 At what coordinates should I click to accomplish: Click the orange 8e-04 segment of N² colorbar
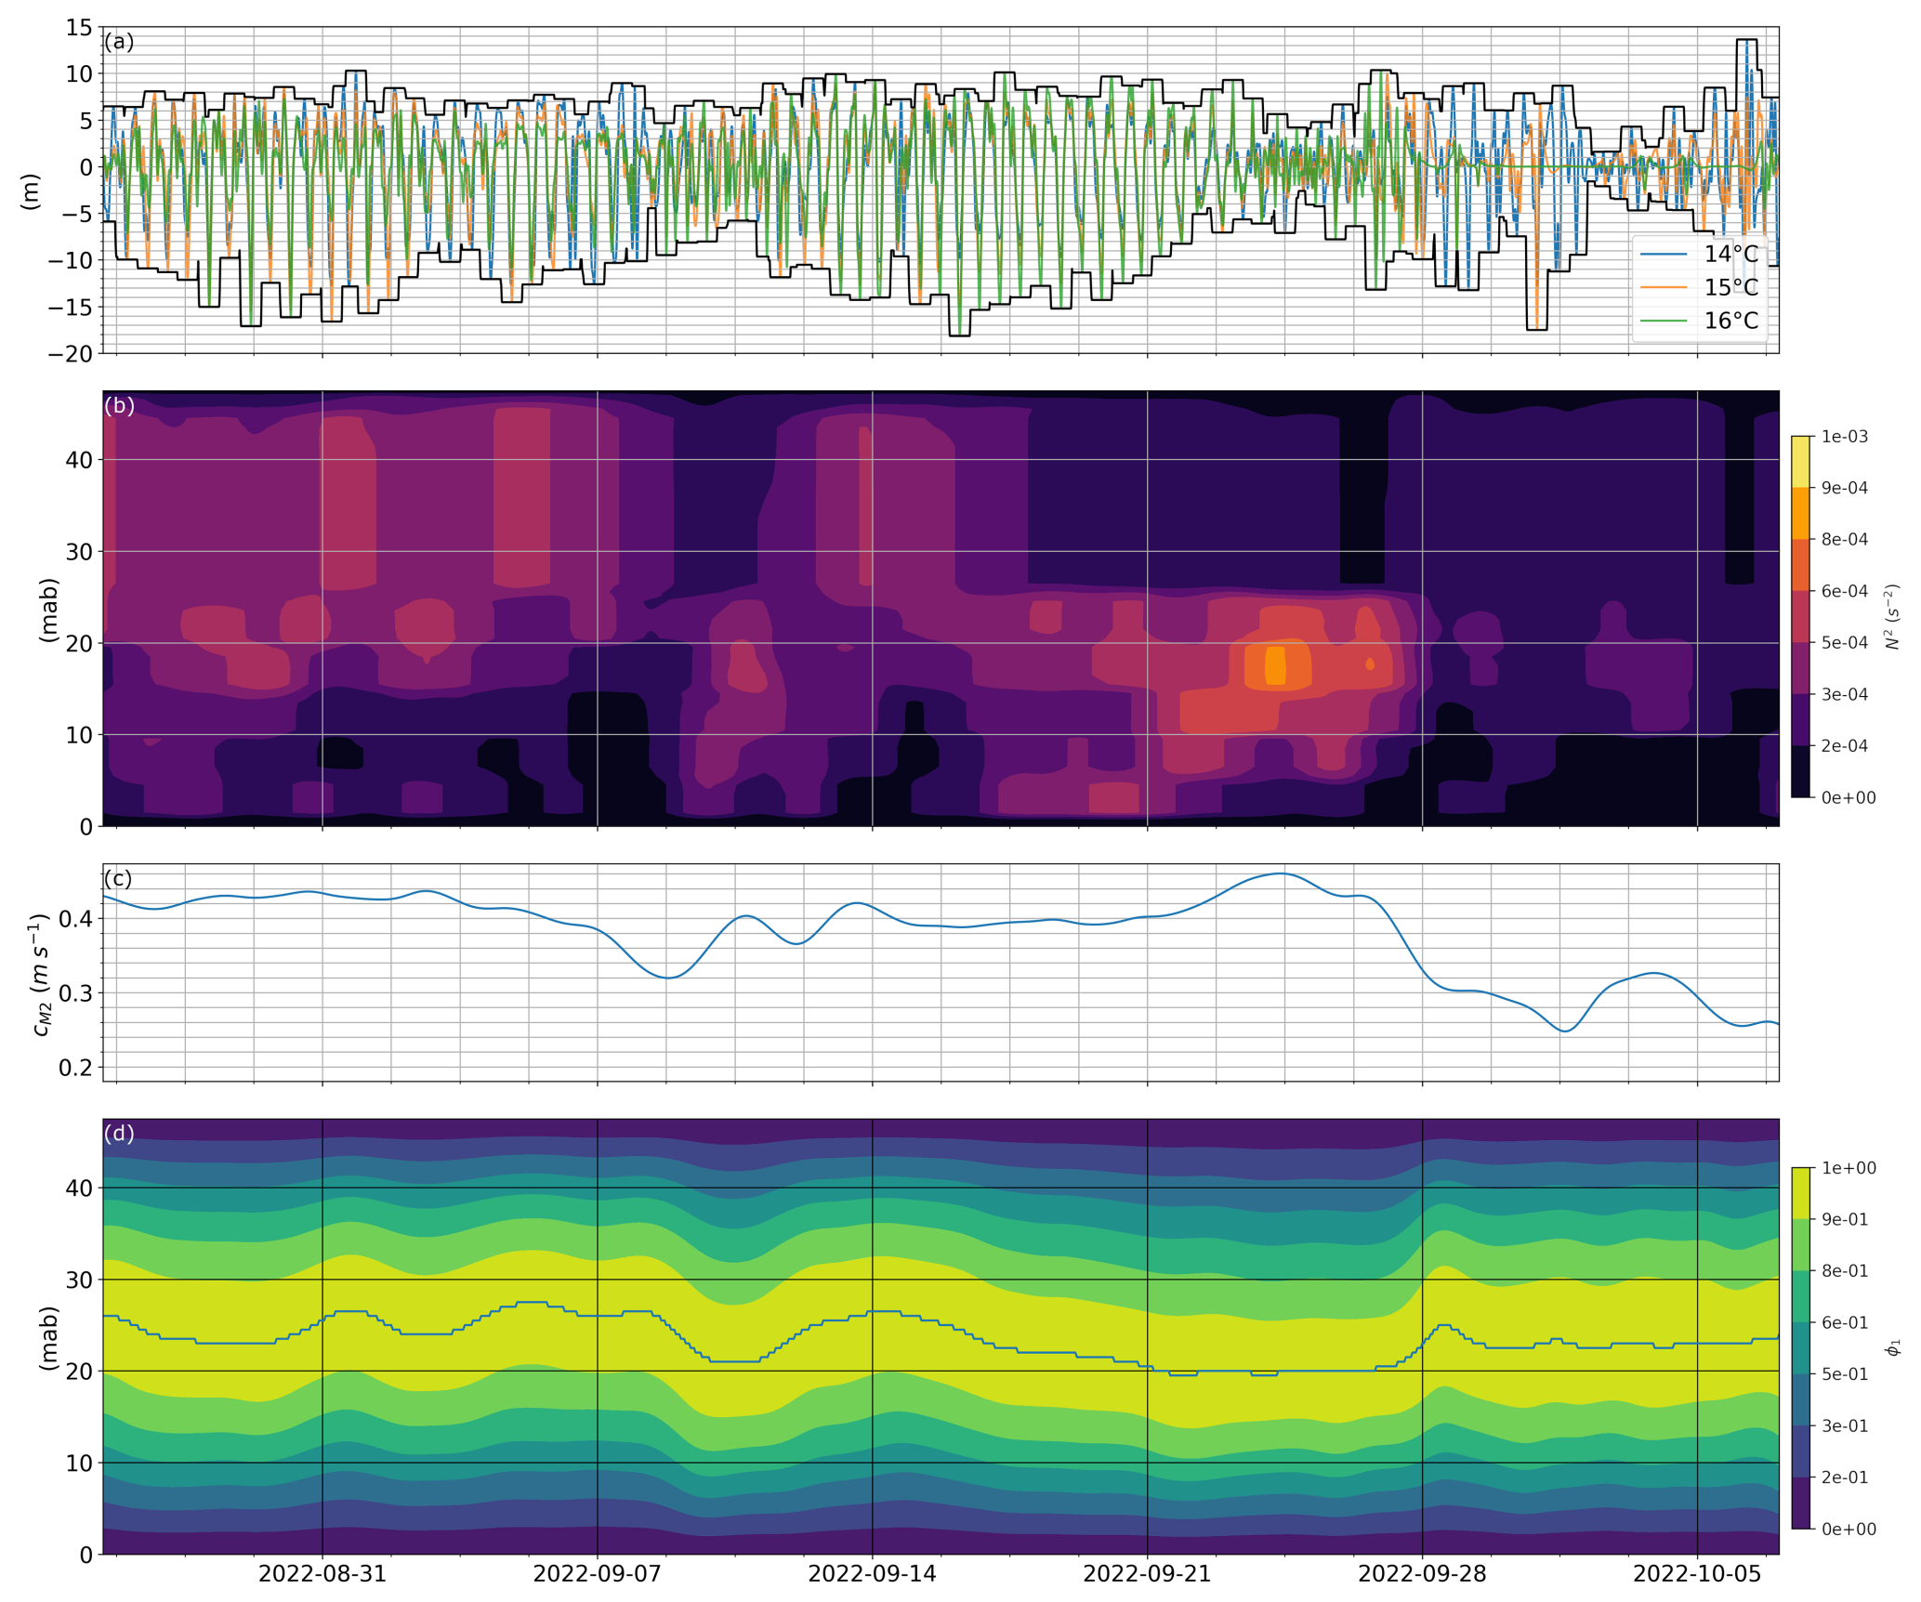(1800, 513)
